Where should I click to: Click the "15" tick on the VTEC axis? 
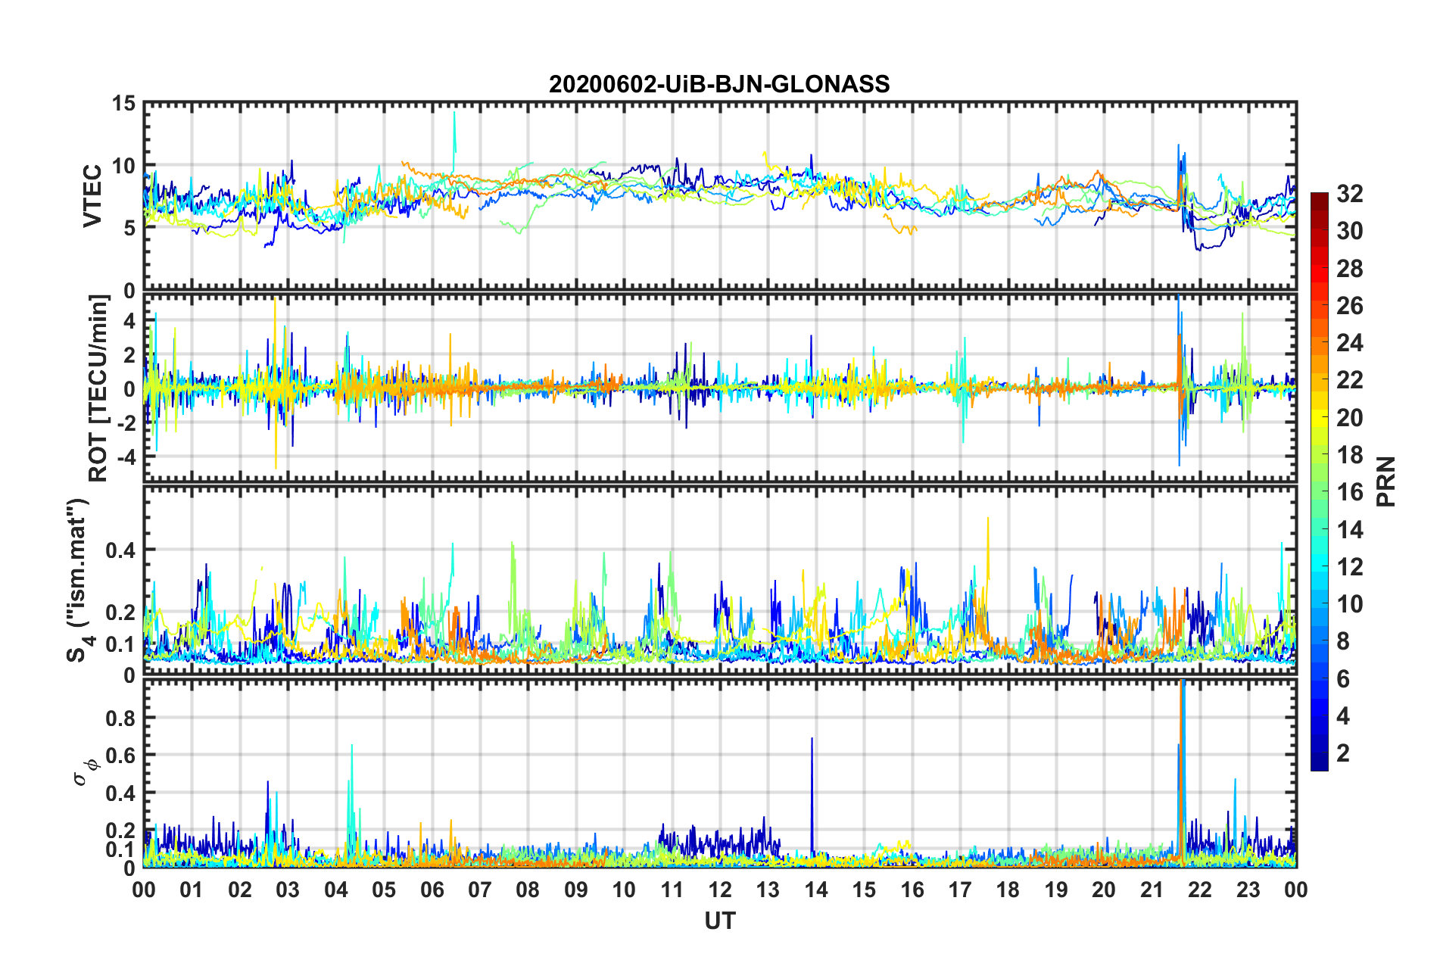click(x=123, y=104)
